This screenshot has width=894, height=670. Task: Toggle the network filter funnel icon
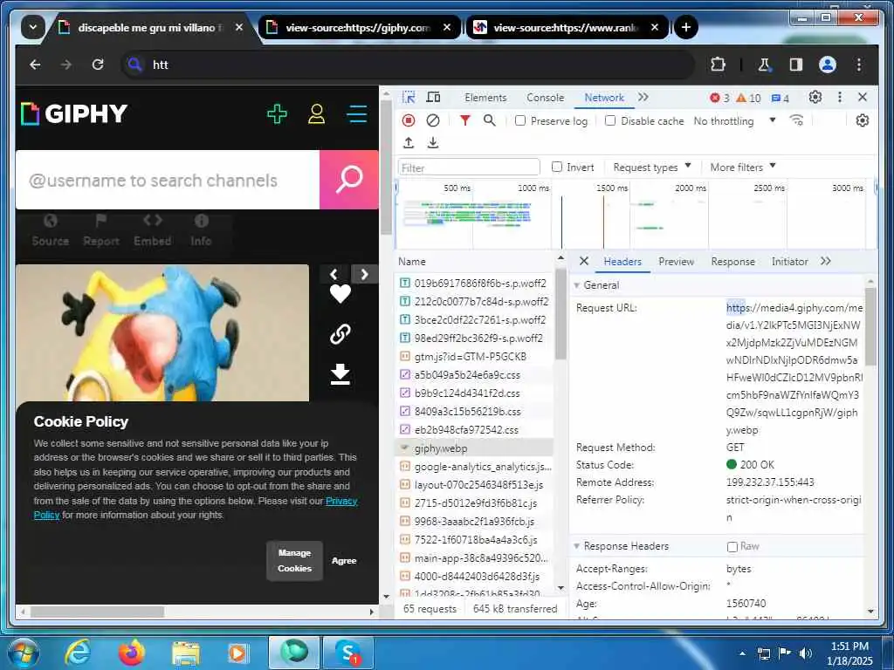coord(465,120)
